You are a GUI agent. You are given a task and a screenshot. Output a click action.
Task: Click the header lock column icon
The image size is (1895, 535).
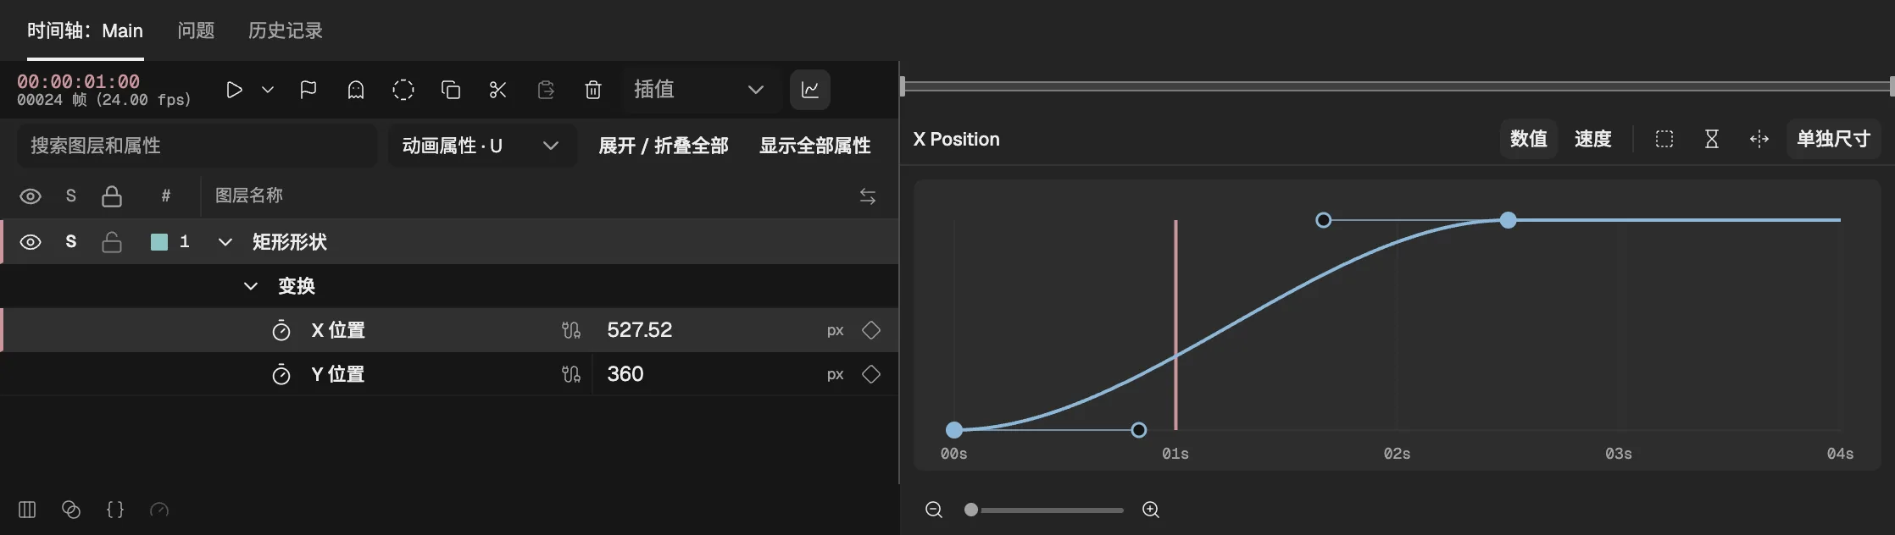[112, 196]
